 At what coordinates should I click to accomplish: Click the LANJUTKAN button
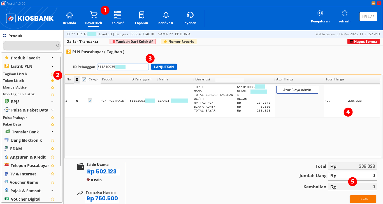click(164, 67)
